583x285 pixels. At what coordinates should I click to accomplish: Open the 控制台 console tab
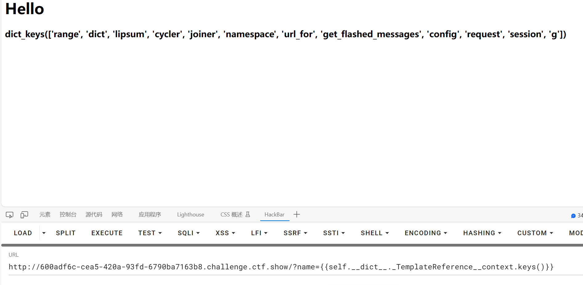click(68, 215)
